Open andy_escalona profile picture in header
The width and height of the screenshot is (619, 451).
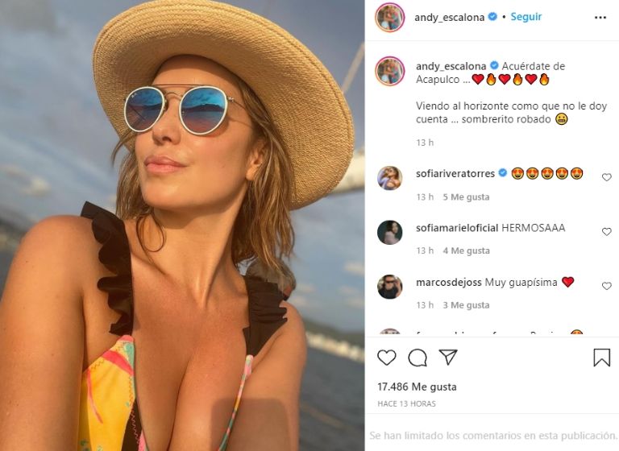pyautogui.click(x=389, y=17)
